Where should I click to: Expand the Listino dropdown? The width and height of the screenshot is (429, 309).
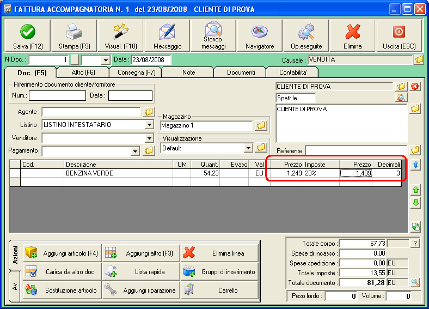click(x=149, y=125)
